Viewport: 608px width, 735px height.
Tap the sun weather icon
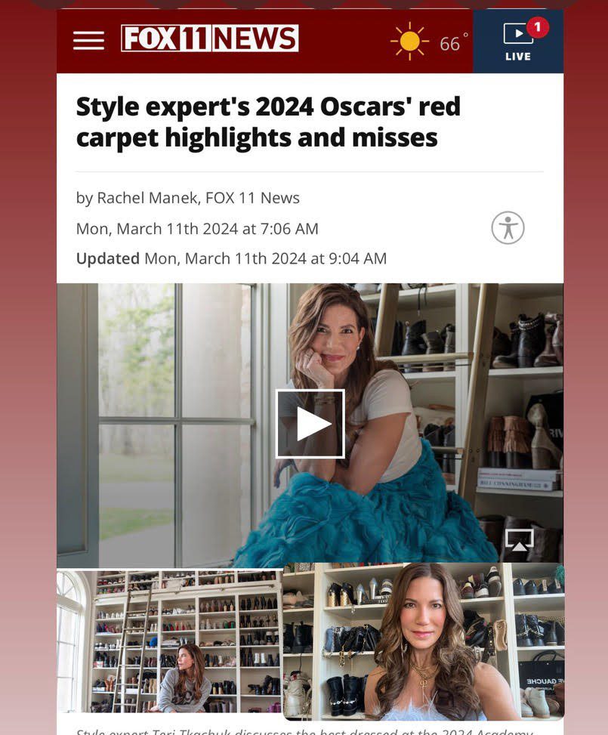tap(409, 42)
